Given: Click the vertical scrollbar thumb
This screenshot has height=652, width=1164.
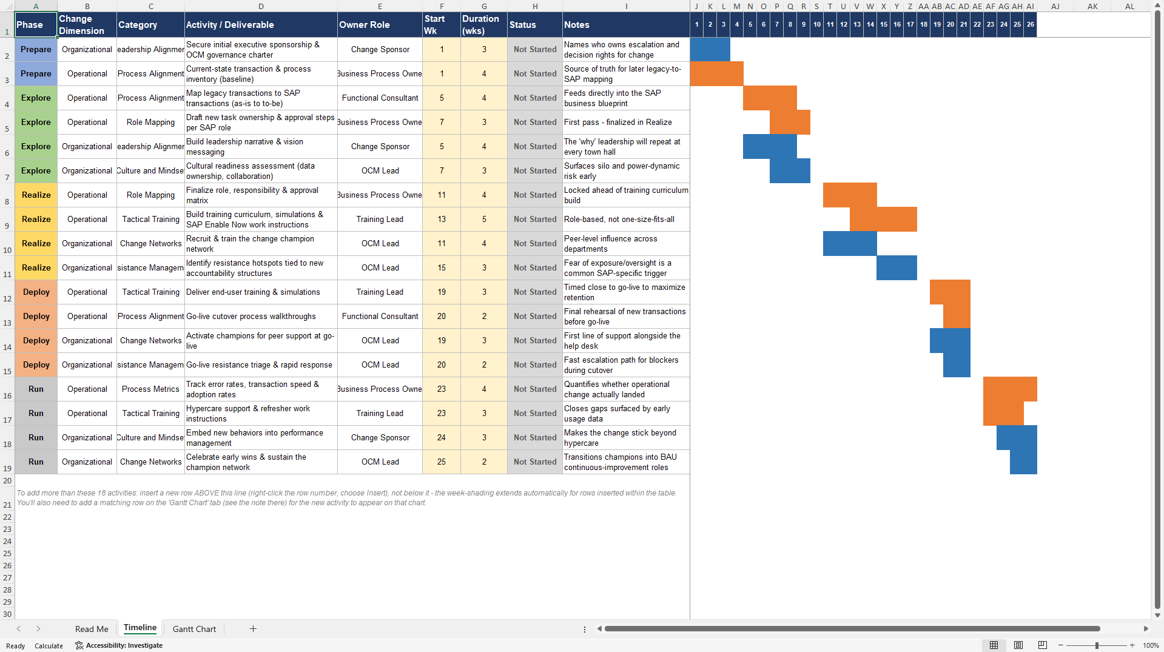Looking at the screenshot, I should pyautogui.click(x=1157, y=309).
